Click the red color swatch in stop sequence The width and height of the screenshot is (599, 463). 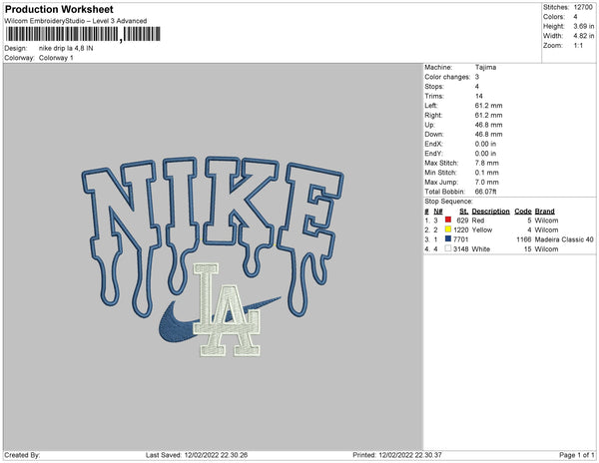[x=448, y=220]
